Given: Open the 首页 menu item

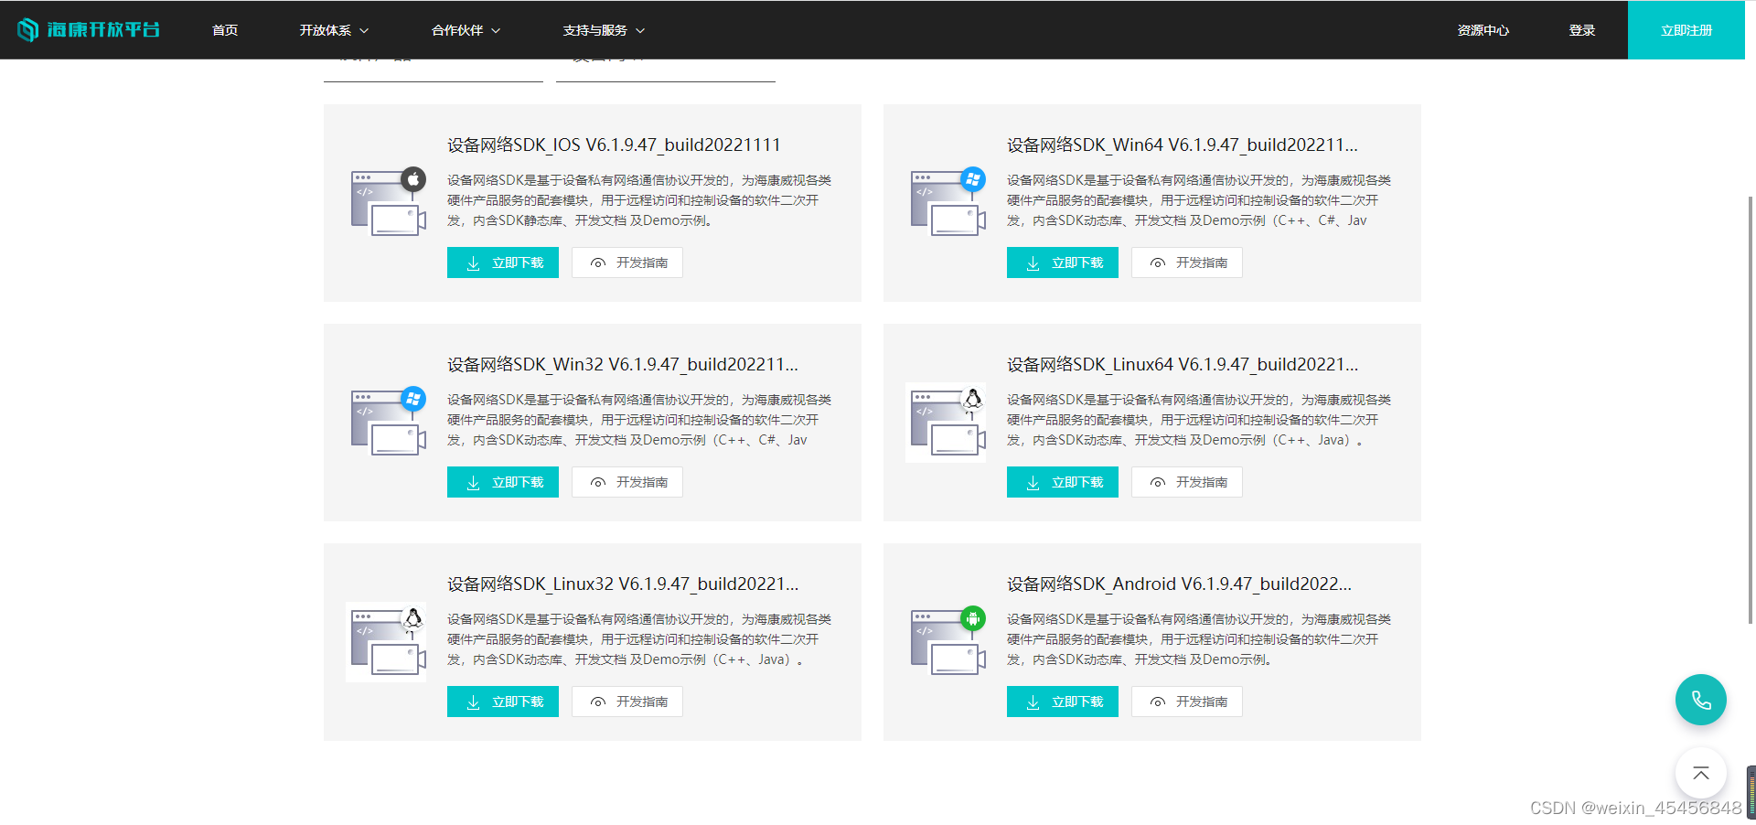Looking at the screenshot, I should (225, 30).
